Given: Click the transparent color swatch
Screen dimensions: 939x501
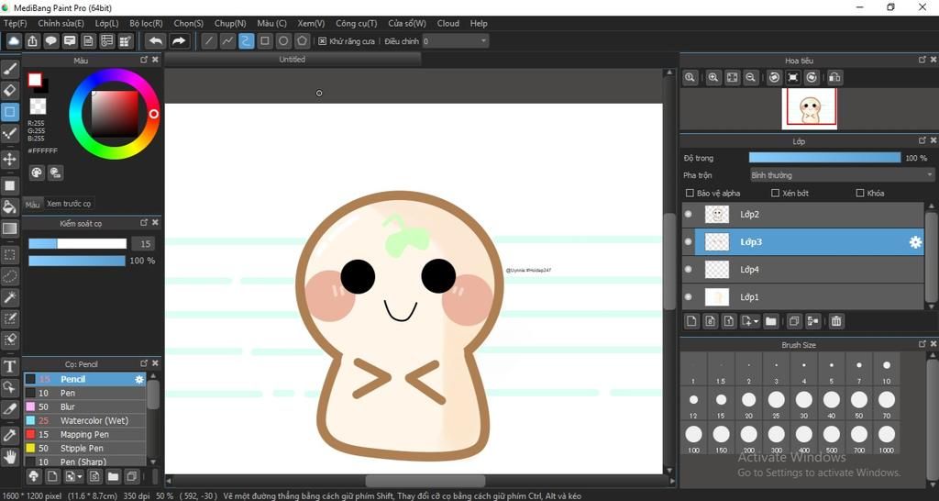Looking at the screenshot, I should pos(38,106).
